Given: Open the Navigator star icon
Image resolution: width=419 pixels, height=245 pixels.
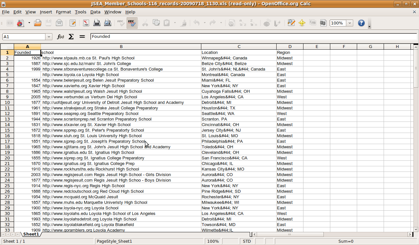Looking at the screenshot, I should click(x=302, y=23).
